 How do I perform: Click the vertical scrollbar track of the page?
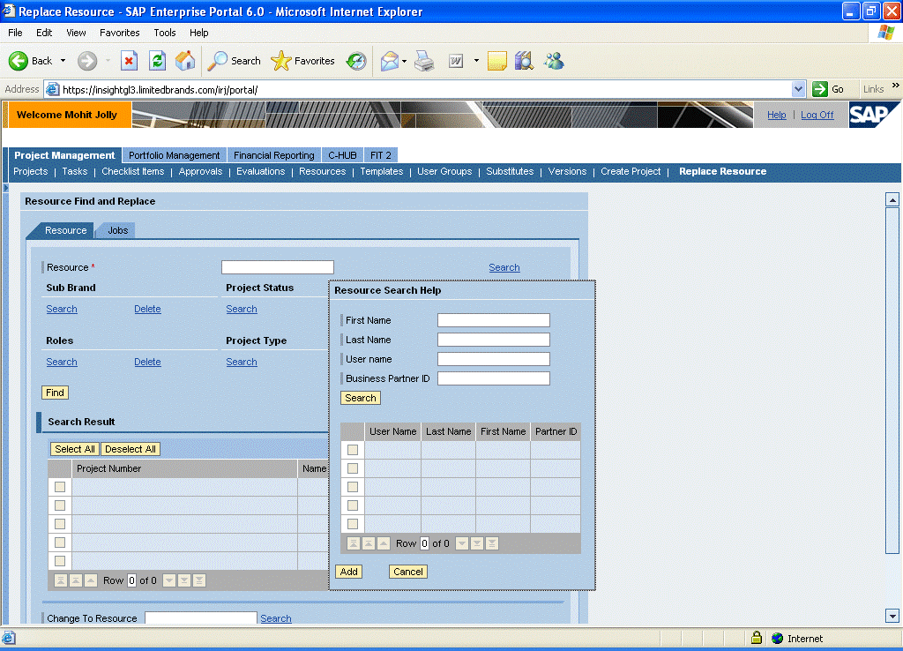tap(892, 580)
